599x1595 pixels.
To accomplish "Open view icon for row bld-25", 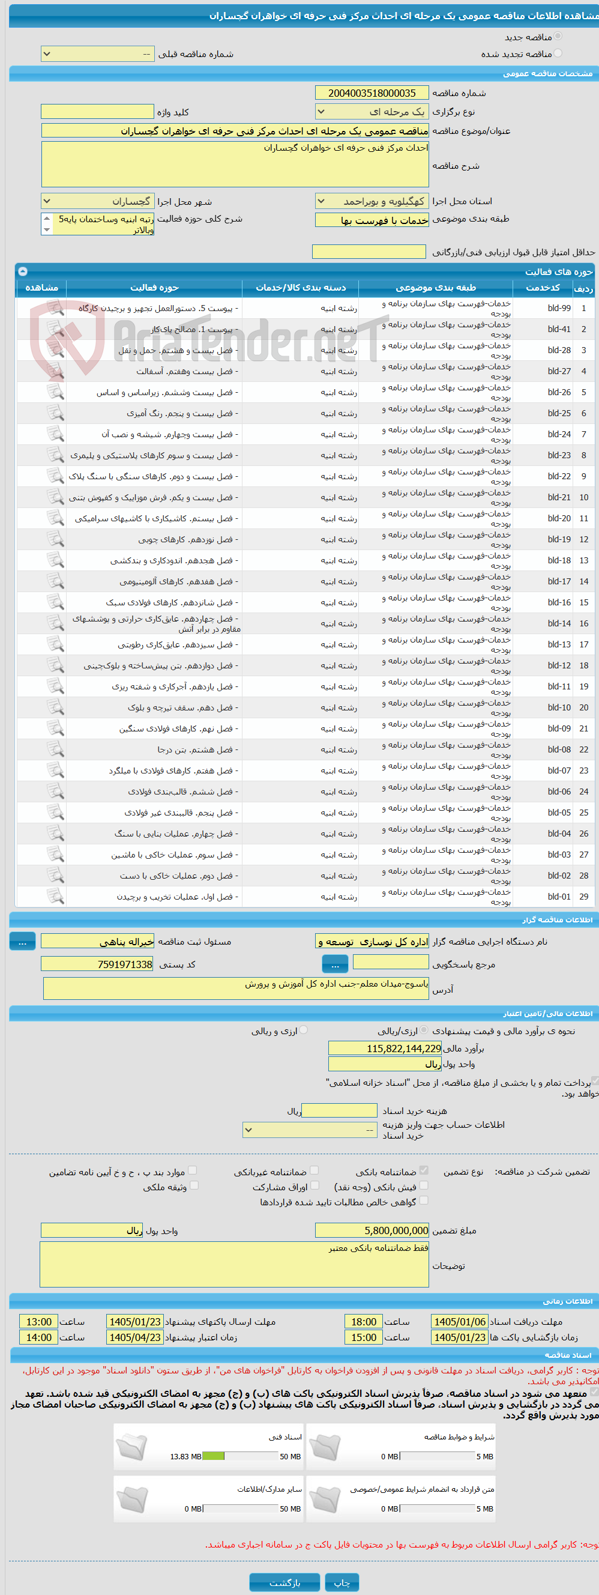I will (x=56, y=413).
